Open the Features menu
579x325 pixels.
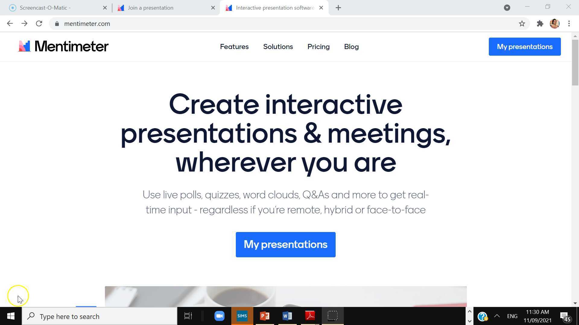tap(234, 47)
